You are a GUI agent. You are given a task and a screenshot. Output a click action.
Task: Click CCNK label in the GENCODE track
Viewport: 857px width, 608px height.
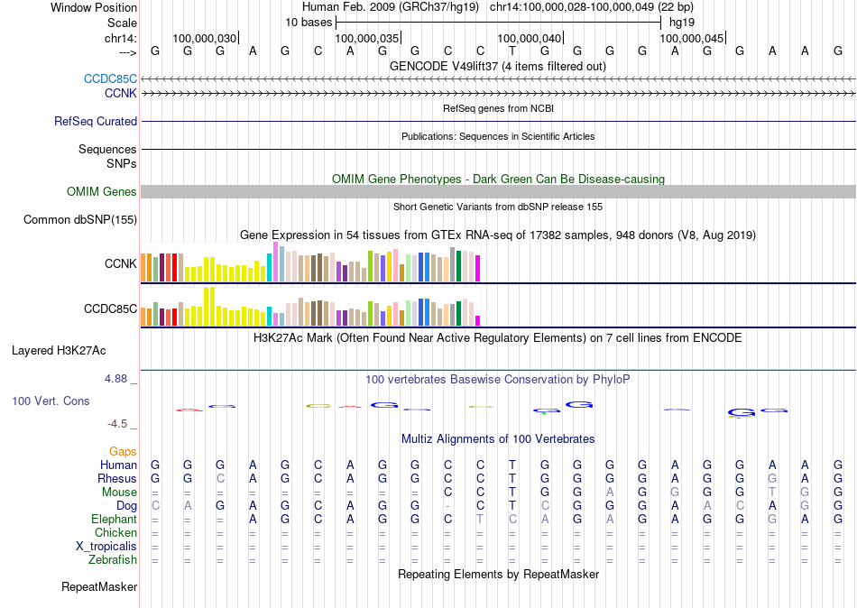(121, 94)
